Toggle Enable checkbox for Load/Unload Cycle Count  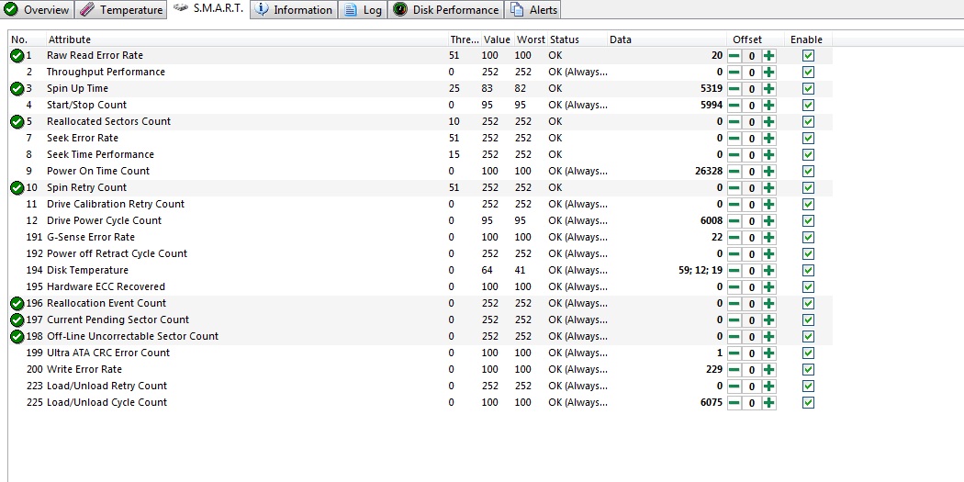[809, 402]
